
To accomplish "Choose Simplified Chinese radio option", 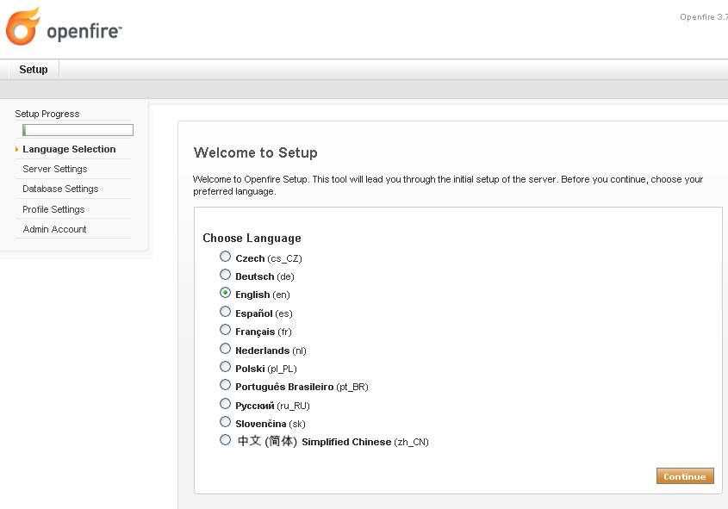I will click(x=225, y=439).
